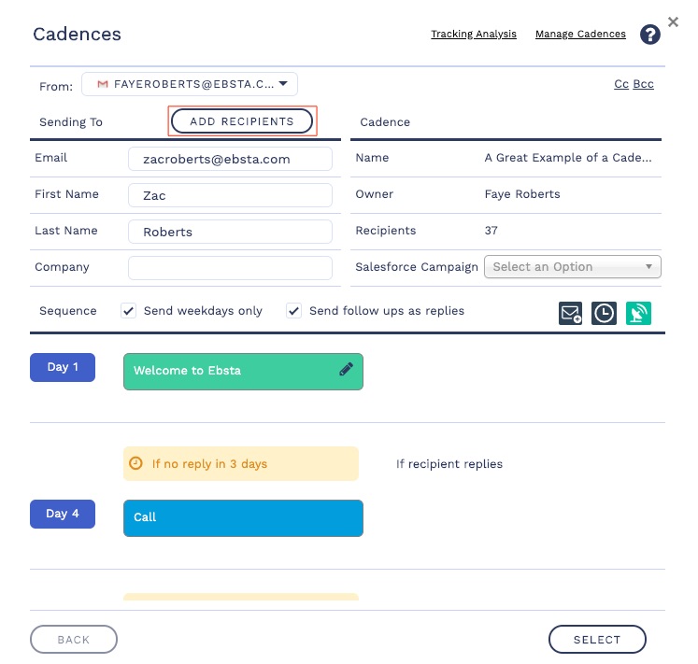This screenshot has height=664, width=698.
Task: Toggle Send follow ups as replies
Action: 294,311
